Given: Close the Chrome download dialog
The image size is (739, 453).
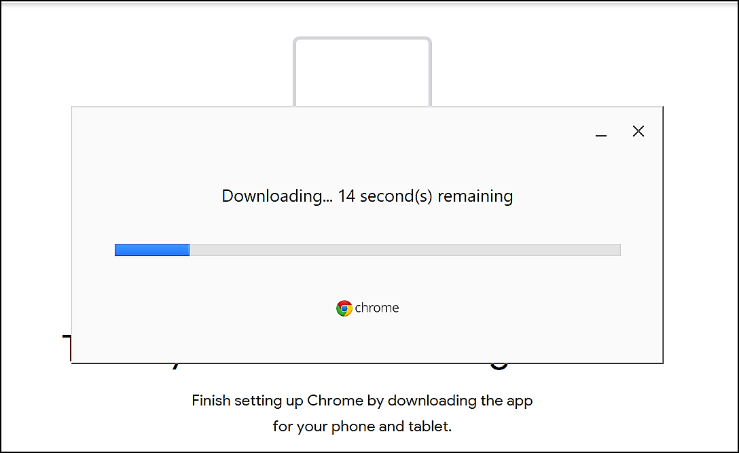Looking at the screenshot, I should point(638,131).
